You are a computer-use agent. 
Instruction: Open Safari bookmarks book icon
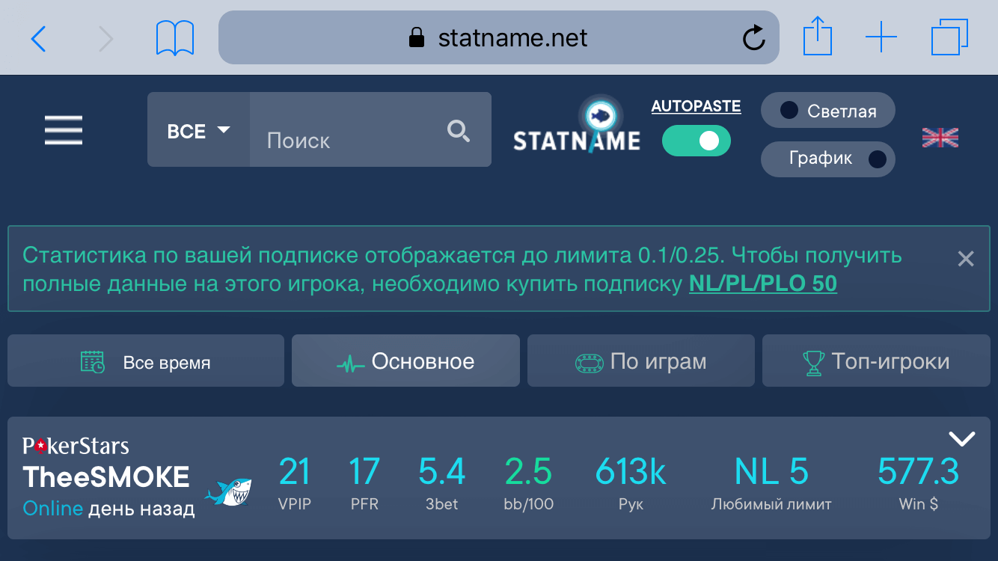click(175, 37)
